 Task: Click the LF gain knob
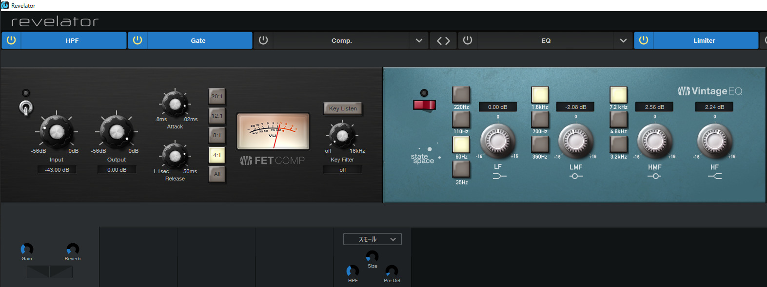coord(497,141)
